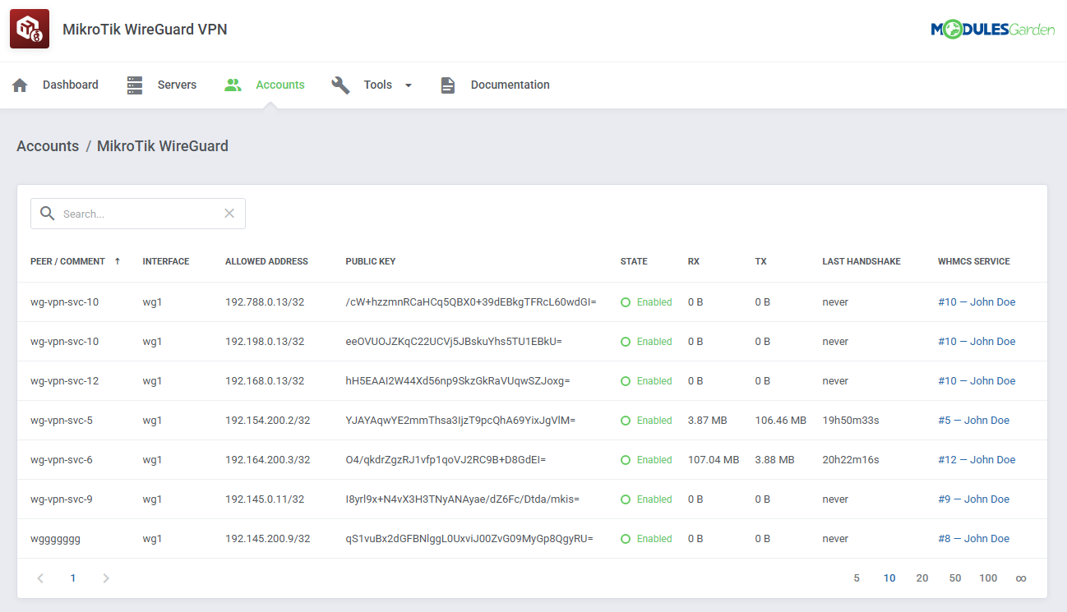Click Enabled state for wggggggg peer

click(x=646, y=539)
